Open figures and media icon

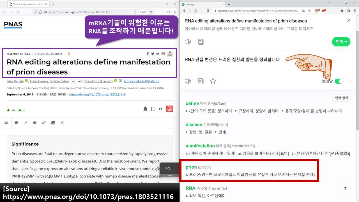53,123
